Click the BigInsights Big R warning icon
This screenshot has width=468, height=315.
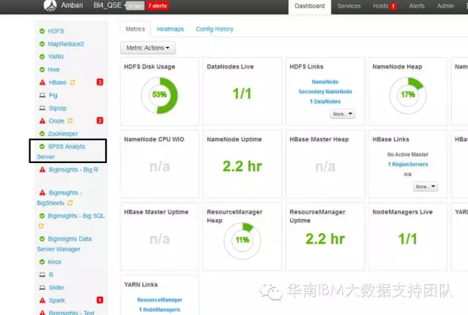(42, 170)
